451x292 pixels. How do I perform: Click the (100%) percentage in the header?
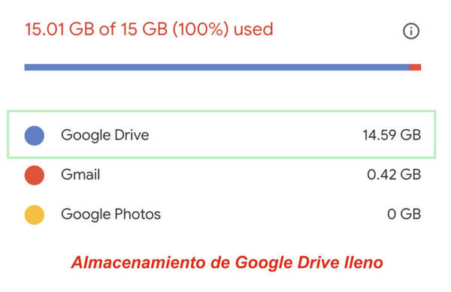click(x=201, y=29)
